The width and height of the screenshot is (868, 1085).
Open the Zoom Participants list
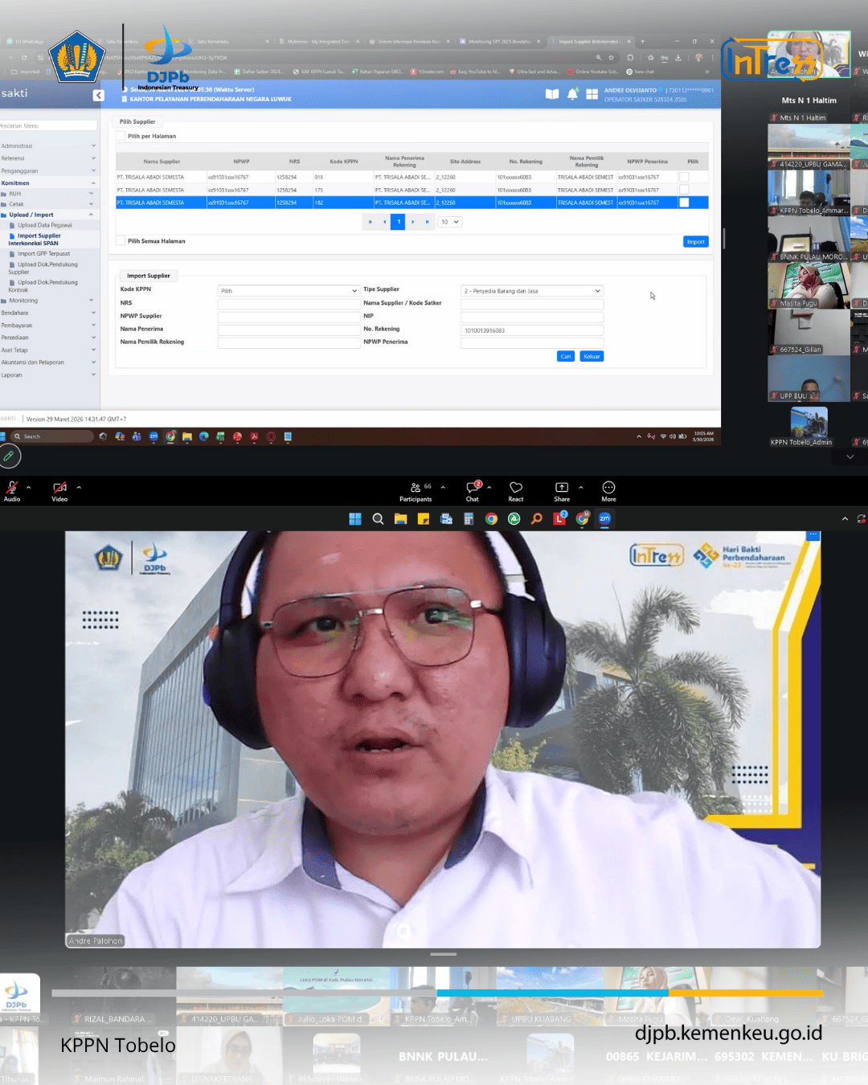pos(416,488)
